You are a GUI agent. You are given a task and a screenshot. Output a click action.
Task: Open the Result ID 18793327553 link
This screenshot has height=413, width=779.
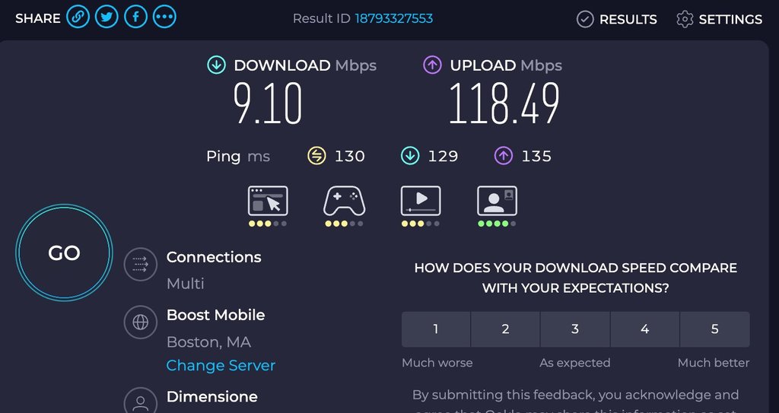tap(393, 19)
